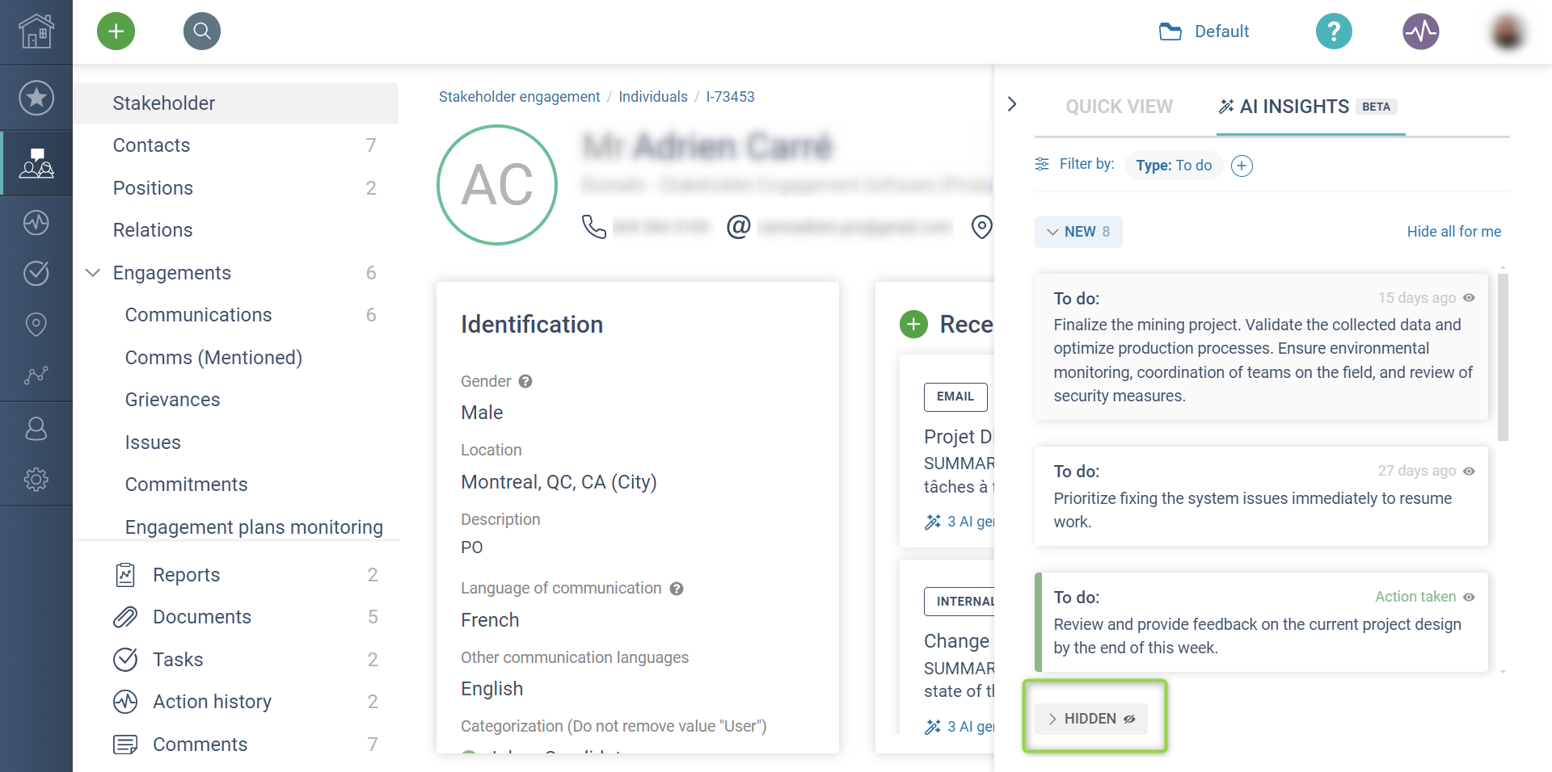
Task: Click the green add new button
Action: pos(116,31)
